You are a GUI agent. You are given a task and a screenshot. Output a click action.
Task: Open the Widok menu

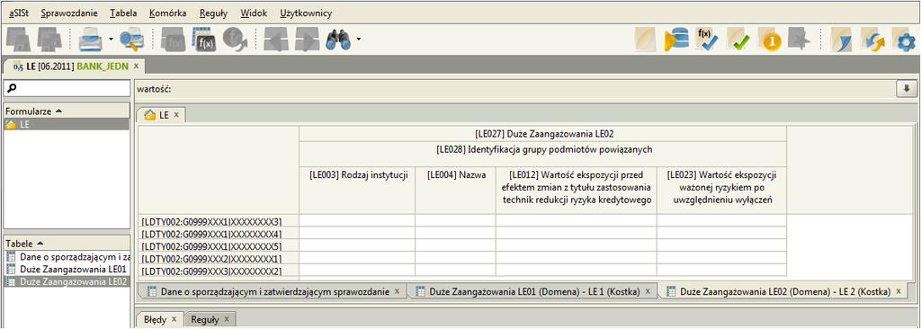(x=254, y=13)
